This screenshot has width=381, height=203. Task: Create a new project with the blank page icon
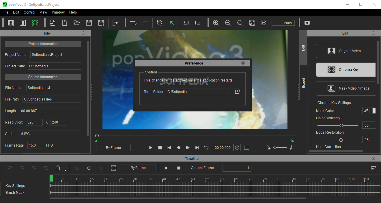point(65,23)
